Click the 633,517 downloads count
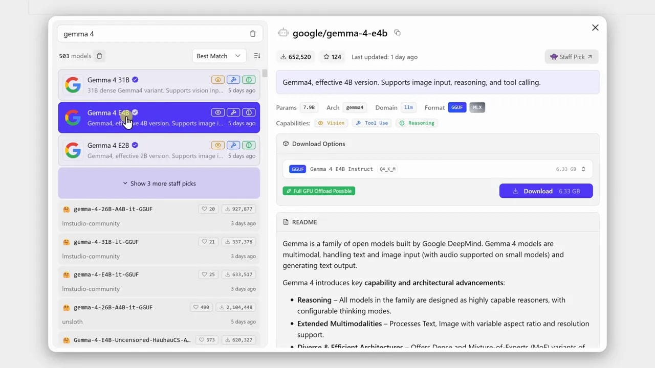Screen dimensions: 655x368 point(239,274)
